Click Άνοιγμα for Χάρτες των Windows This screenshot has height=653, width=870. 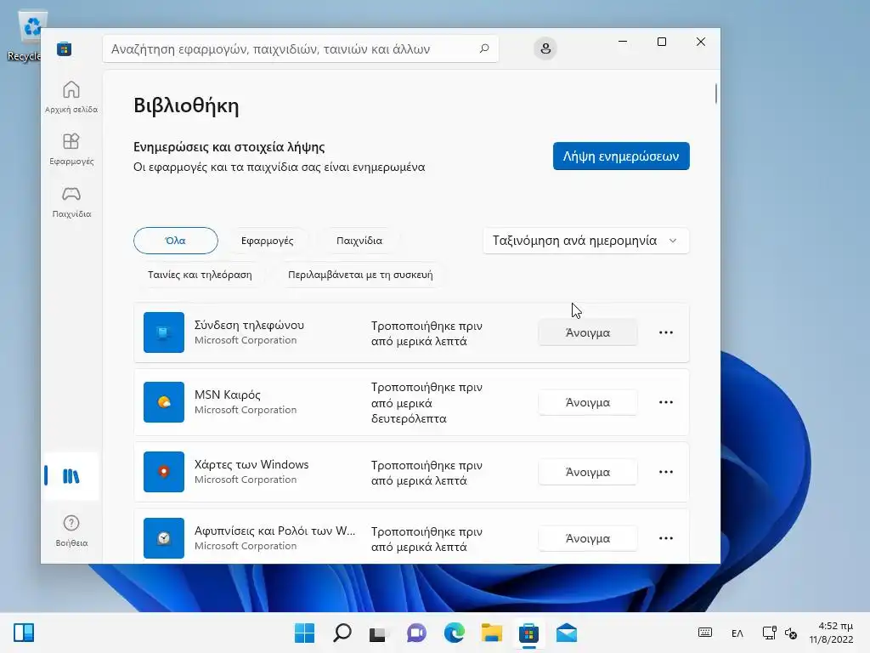(x=588, y=472)
